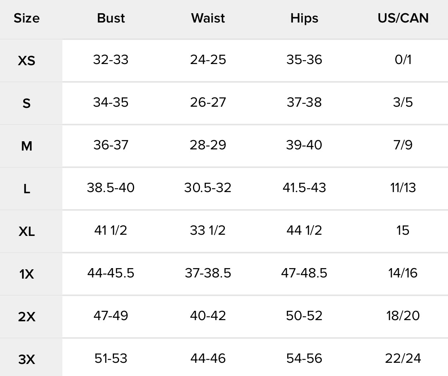Screen dimensions: 448x376
Task: Select the XL size row label
Action: click(x=26, y=232)
